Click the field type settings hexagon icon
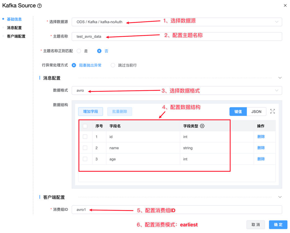Image resolution: width=290 pixels, height=233 pixels. click(x=202, y=126)
